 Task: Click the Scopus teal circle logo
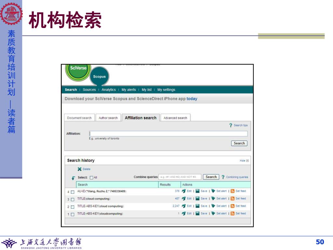[x=99, y=76]
